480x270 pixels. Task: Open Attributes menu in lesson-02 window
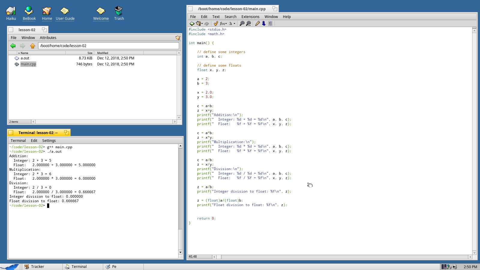(48, 38)
